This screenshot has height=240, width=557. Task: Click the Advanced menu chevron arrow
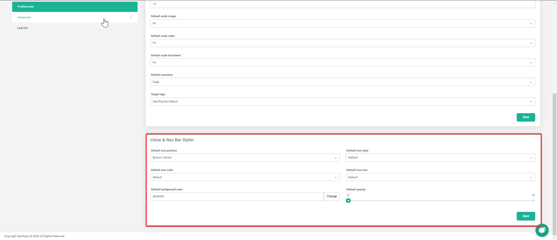click(131, 17)
